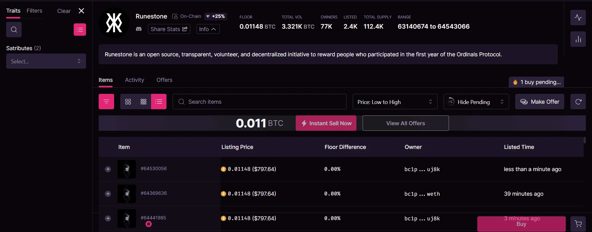Refresh the items list
592x232 pixels.
[x=578, y=102]
